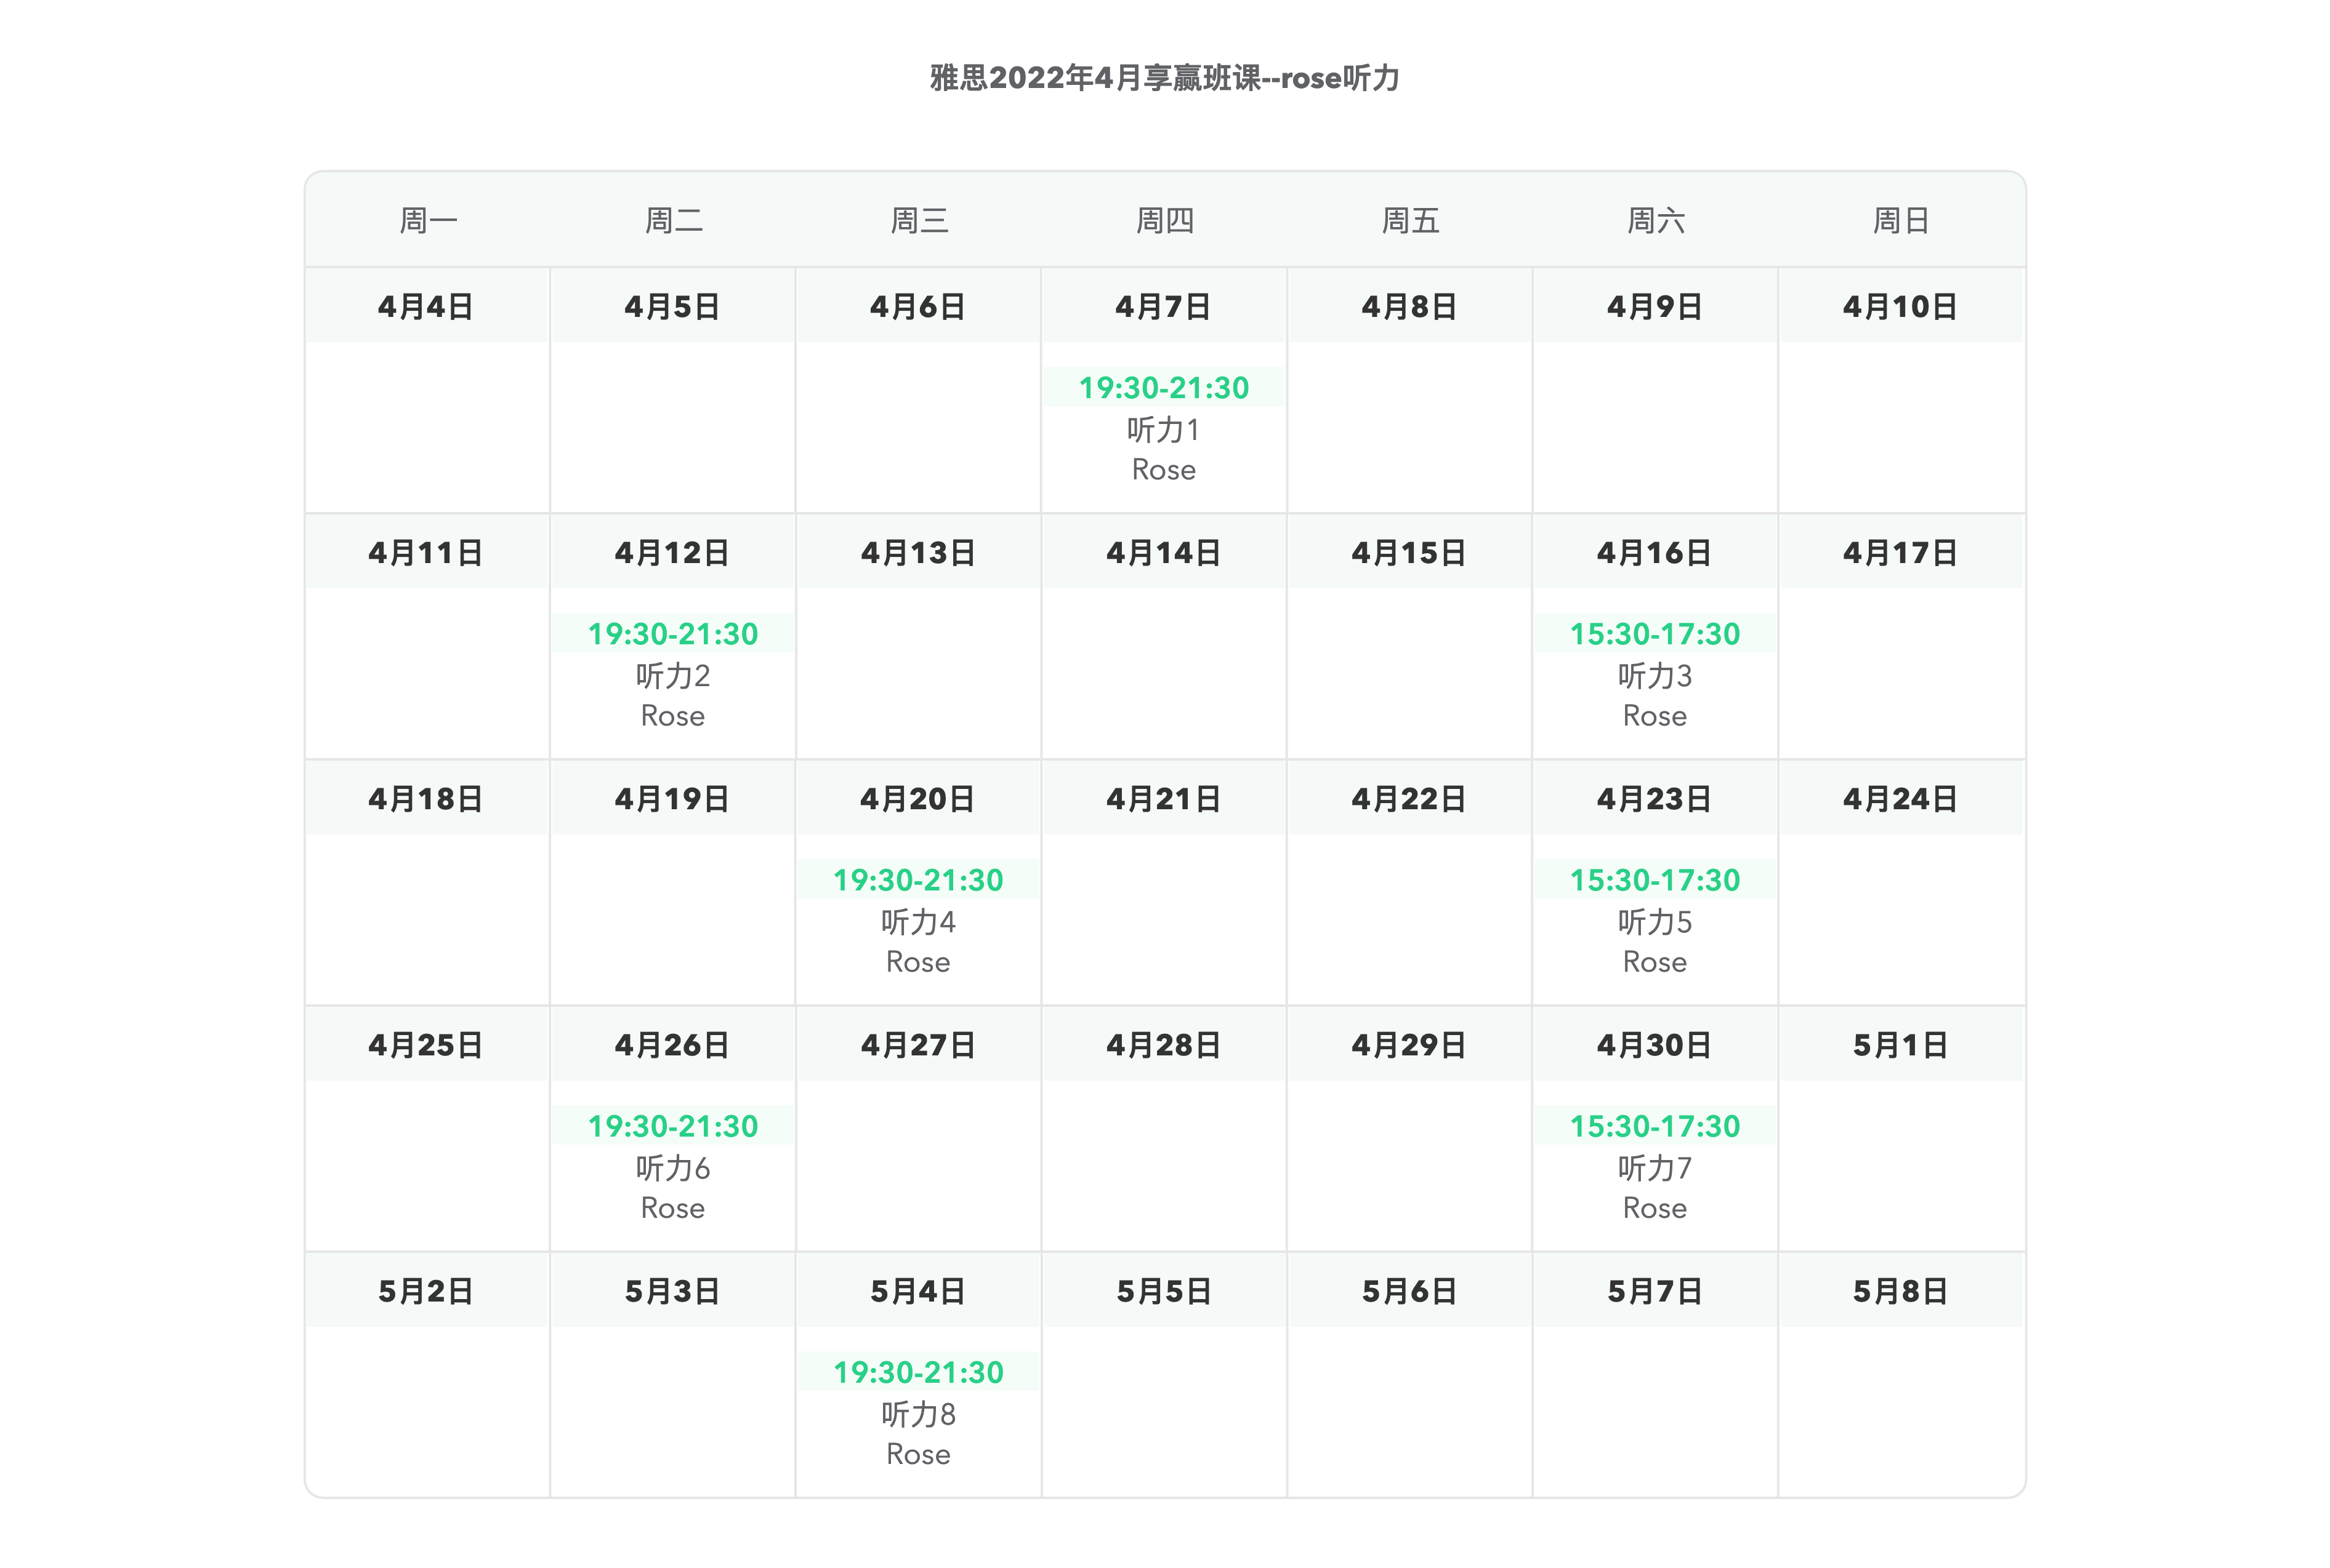Select the 4月4日 date cell
2330x1568 pixels.
(426, 306)
